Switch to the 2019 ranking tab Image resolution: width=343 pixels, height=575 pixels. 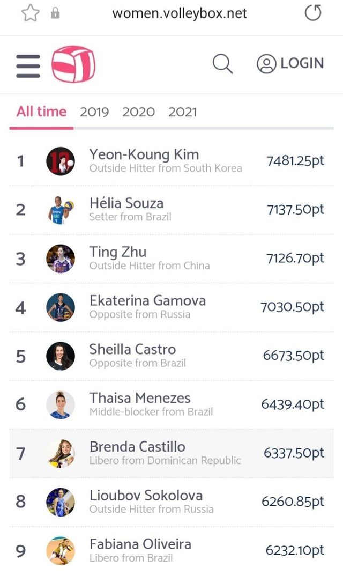pos(94,112)
